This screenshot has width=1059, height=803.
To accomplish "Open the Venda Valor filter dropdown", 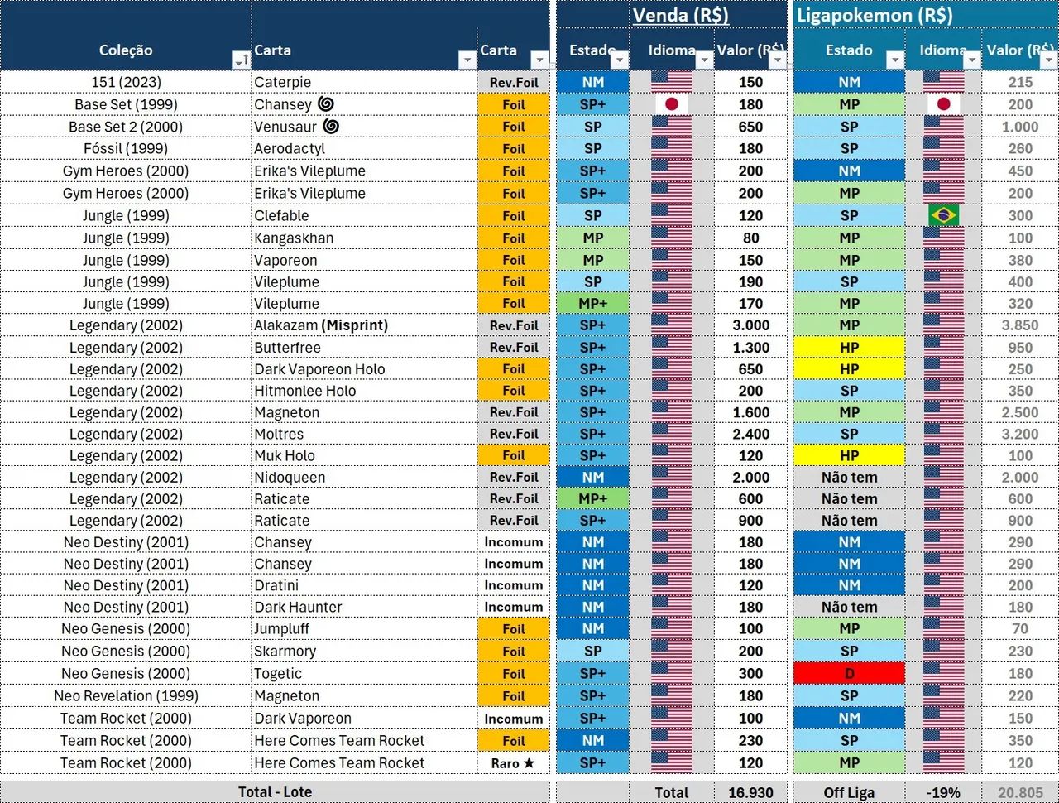I will pos(777,60).
